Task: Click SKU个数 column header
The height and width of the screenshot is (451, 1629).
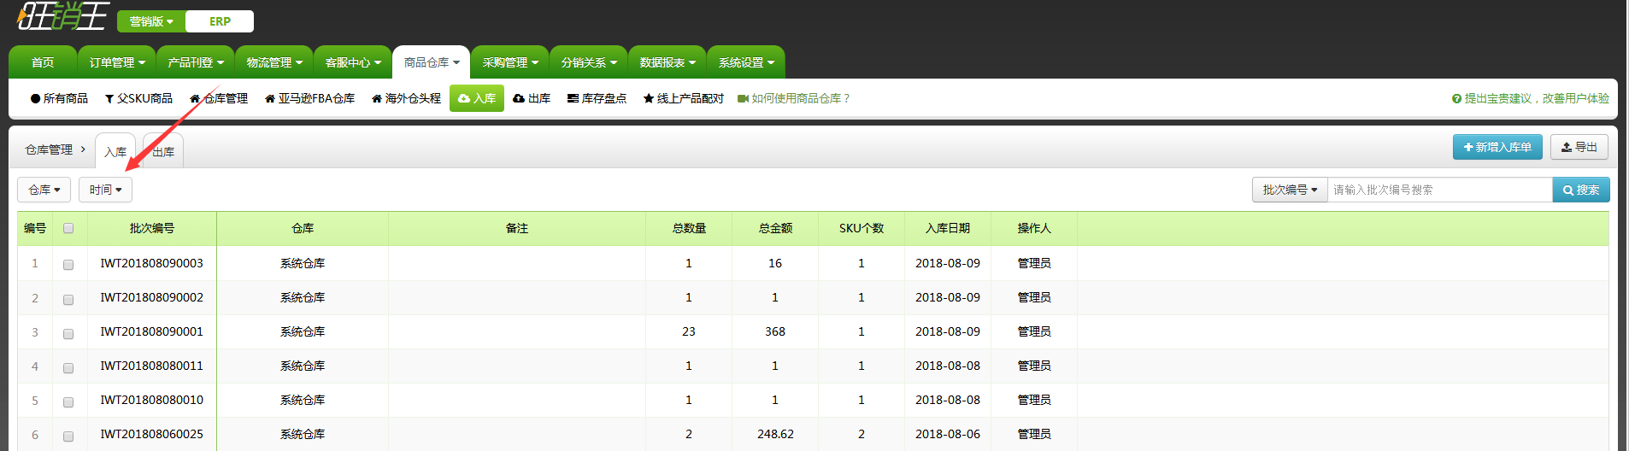Action: coord(862,228)
